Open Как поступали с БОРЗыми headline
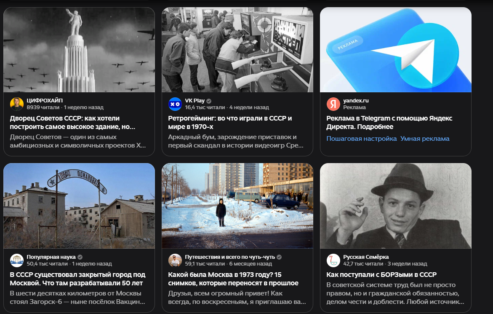493x314 pixels. tap(381, 275)
